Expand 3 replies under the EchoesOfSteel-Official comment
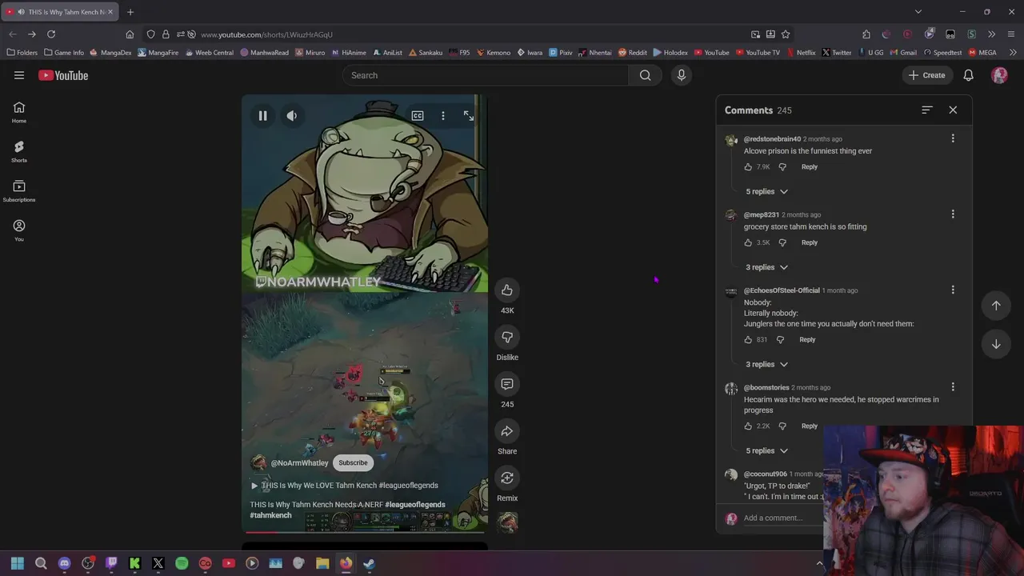 [x=767, y=365]
